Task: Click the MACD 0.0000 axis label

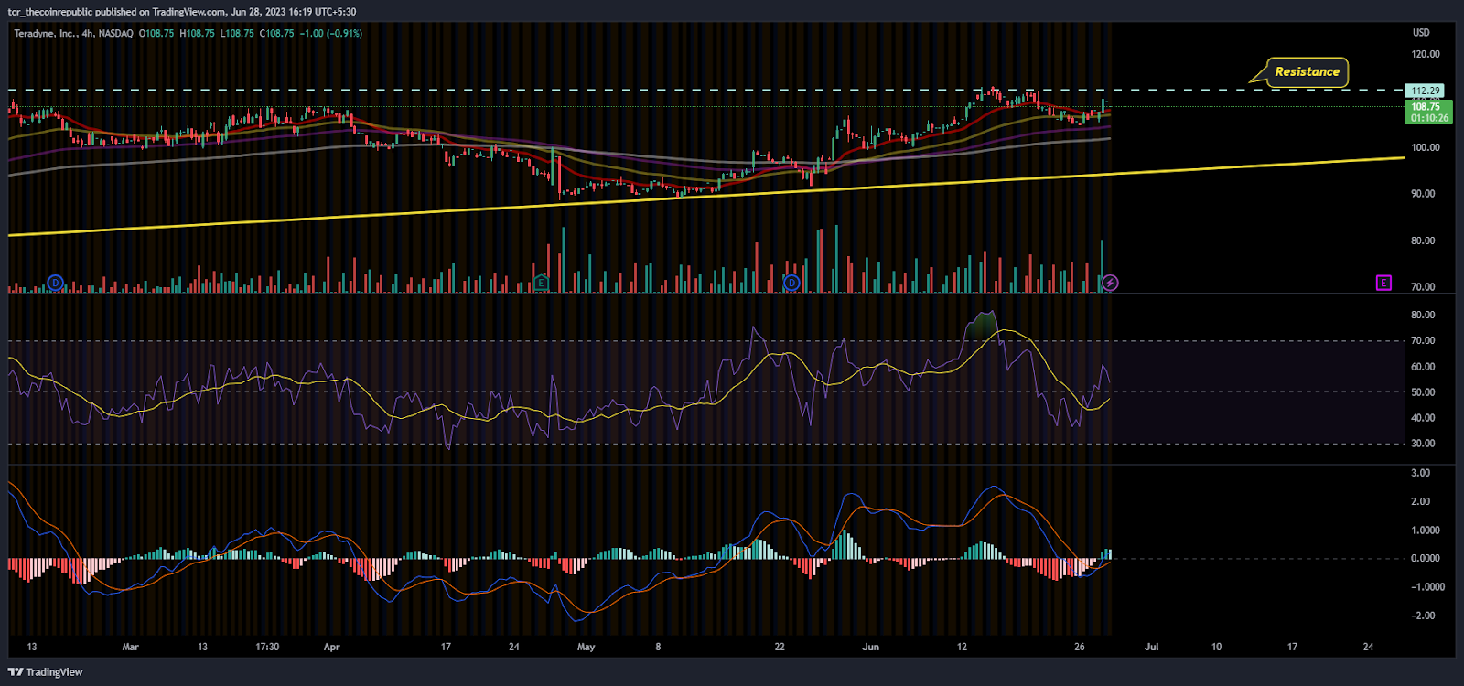Action: click(1426, 558)
